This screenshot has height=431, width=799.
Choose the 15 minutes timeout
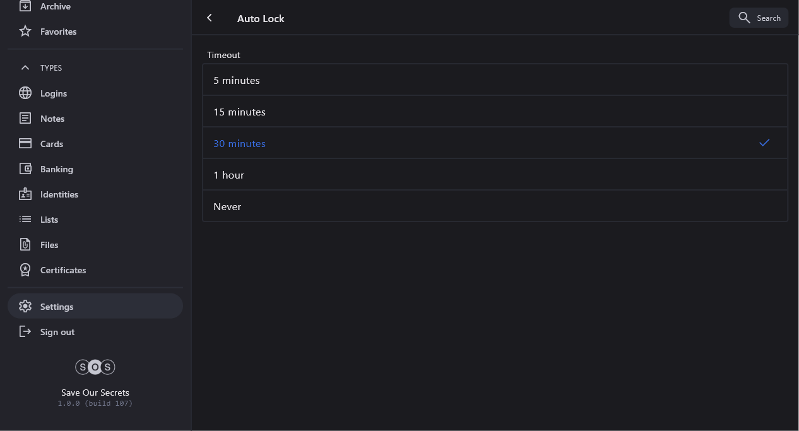coord(495,112)
